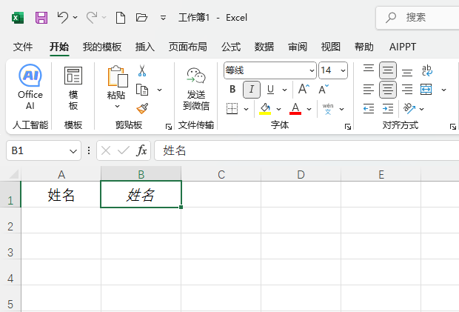Image resolution: width=459 pixels, height=312 pixels.
Task: Open the 帮助 tab
Action: point(363,47)
